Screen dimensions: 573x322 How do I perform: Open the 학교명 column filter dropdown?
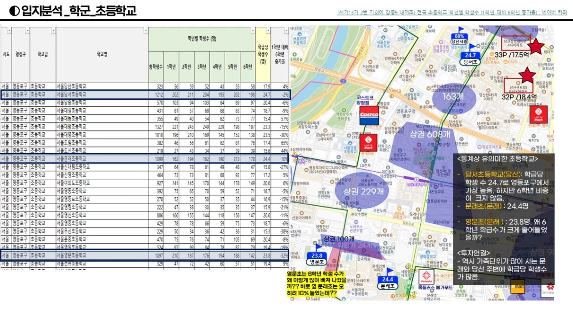[145, 31]
